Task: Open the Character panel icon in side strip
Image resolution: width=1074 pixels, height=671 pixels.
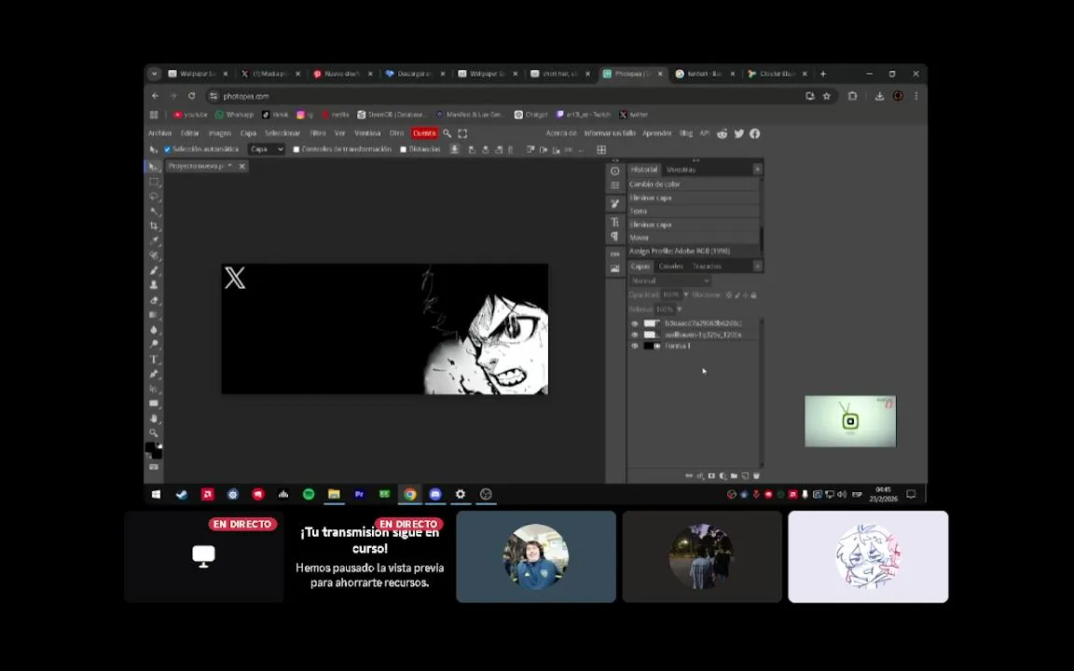Action: 614,222
